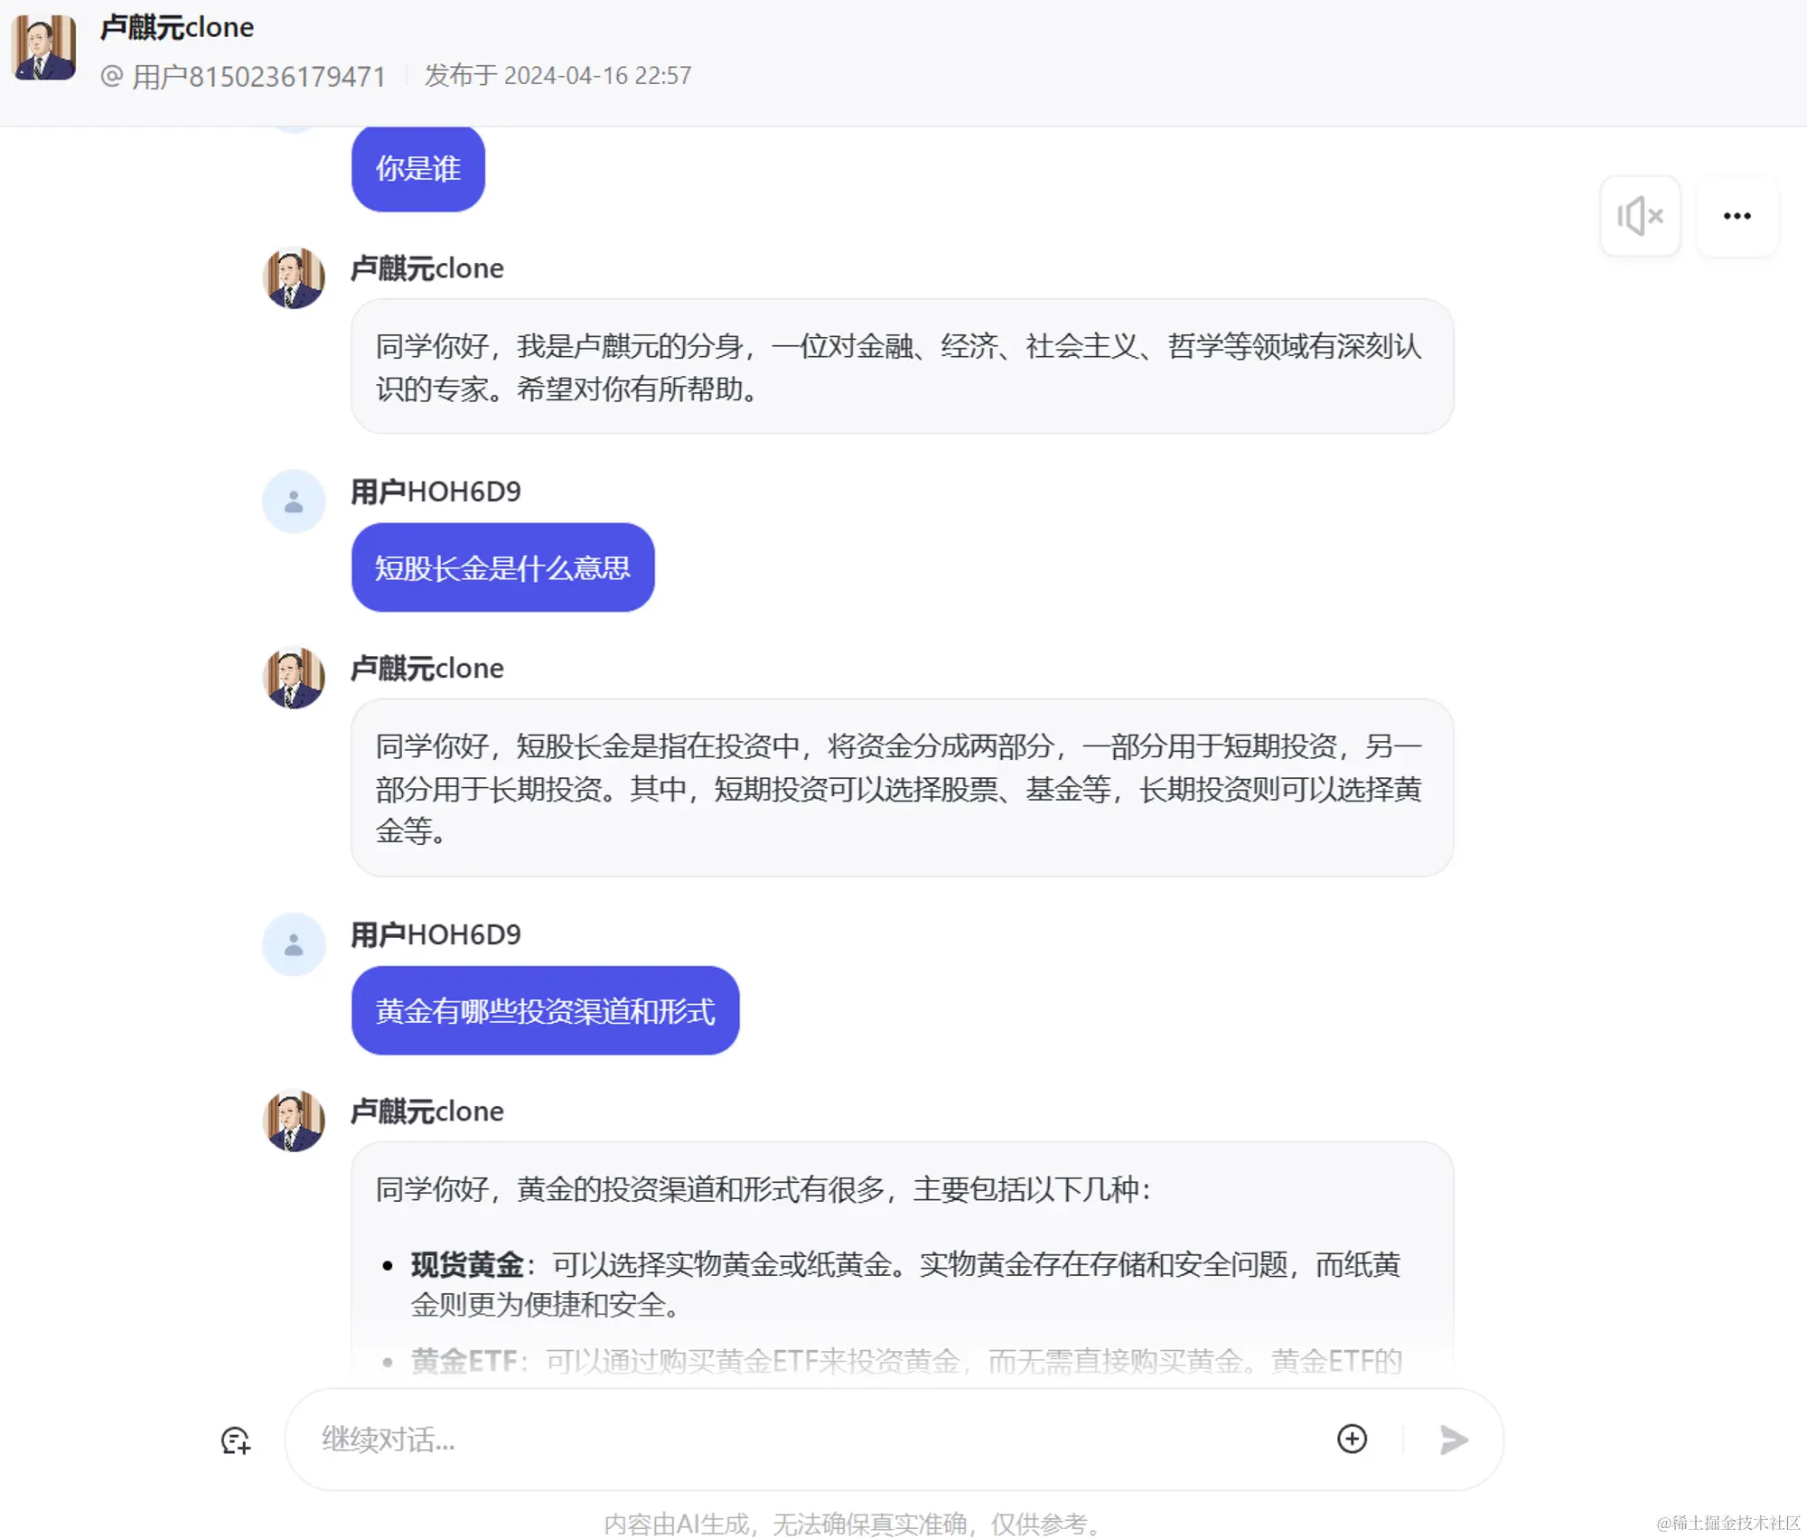Click the reply explaining 短股长金
The image size is (1807, 1538).
pyautogui.click(x=902, y=787)
